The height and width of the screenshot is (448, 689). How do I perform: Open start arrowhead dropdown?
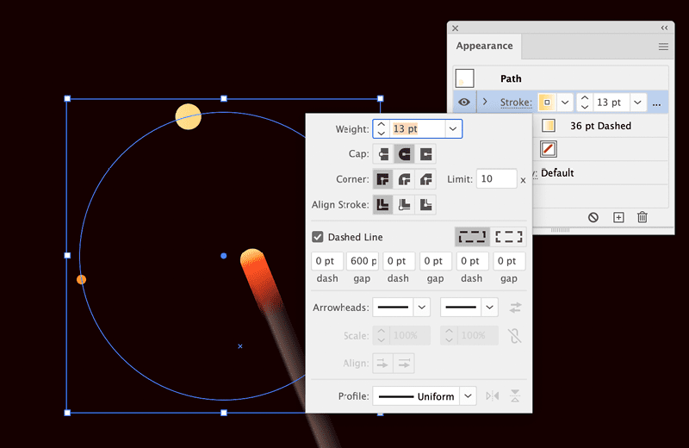(422, 308)
